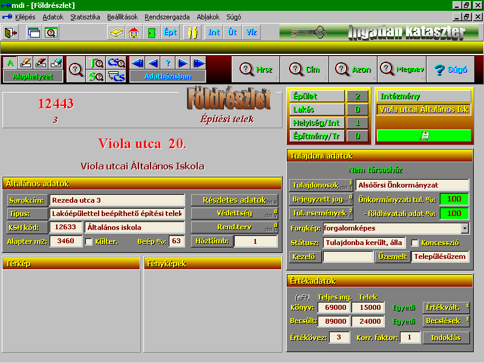
Task: Open the yellow land parcel icon
Action: click(116, 33)
